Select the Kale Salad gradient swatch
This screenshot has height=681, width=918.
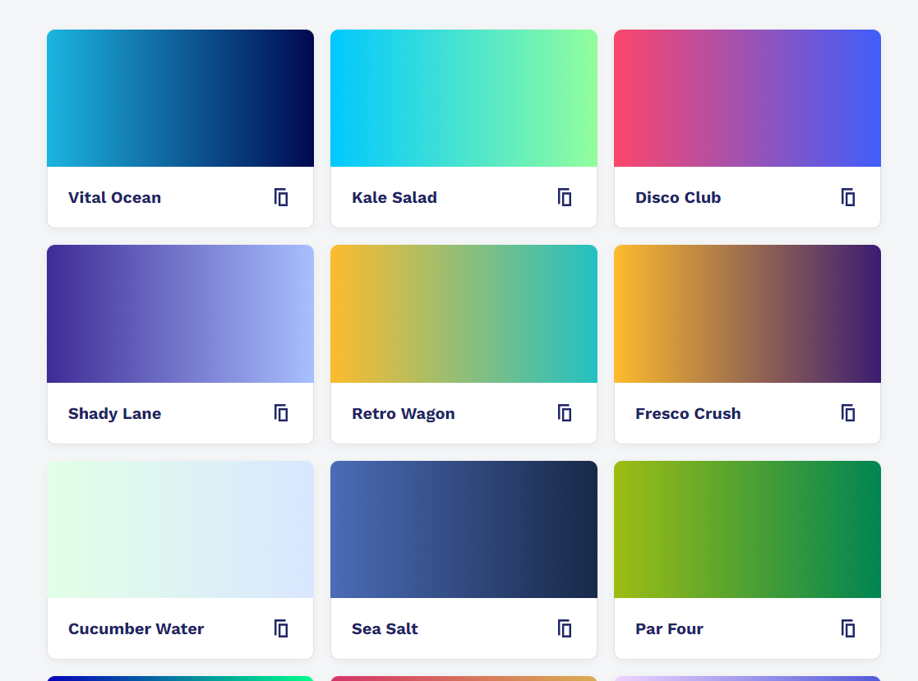click(464, 99)
